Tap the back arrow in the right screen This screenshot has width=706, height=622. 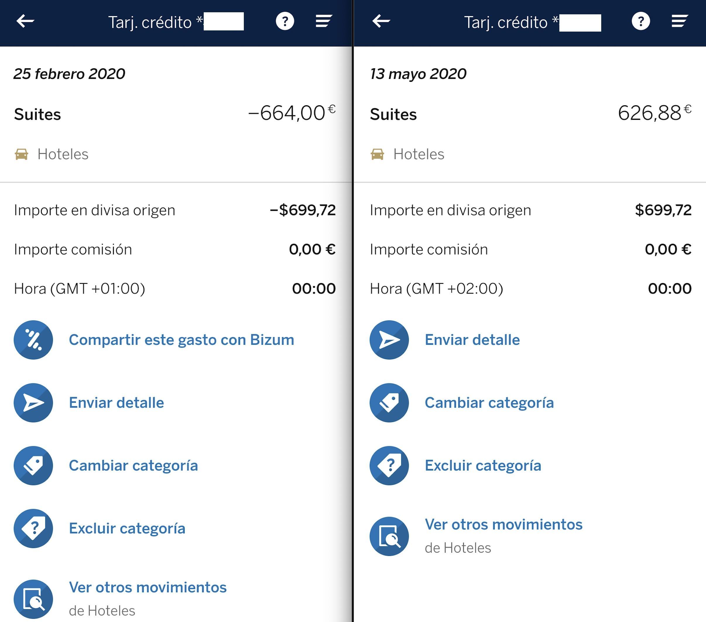(x=381, y=21)
